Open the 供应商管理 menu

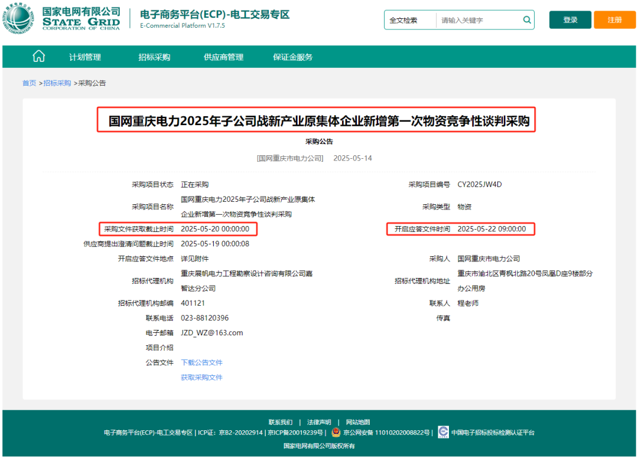[x=223, y=57]
